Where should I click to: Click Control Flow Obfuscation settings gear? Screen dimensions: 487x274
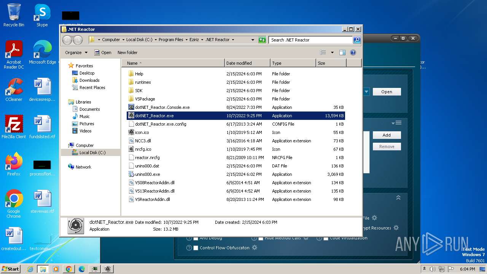click(255, 247)
